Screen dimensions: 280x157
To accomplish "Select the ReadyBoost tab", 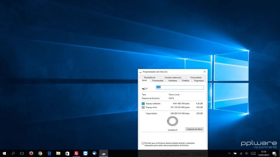I will [150, 78].
